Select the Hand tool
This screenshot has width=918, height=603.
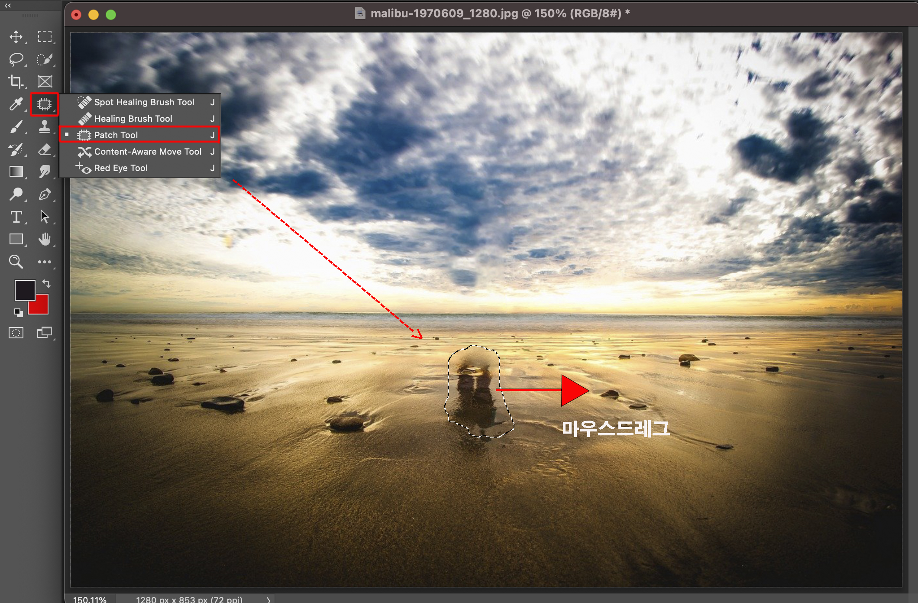click(45, 239)
